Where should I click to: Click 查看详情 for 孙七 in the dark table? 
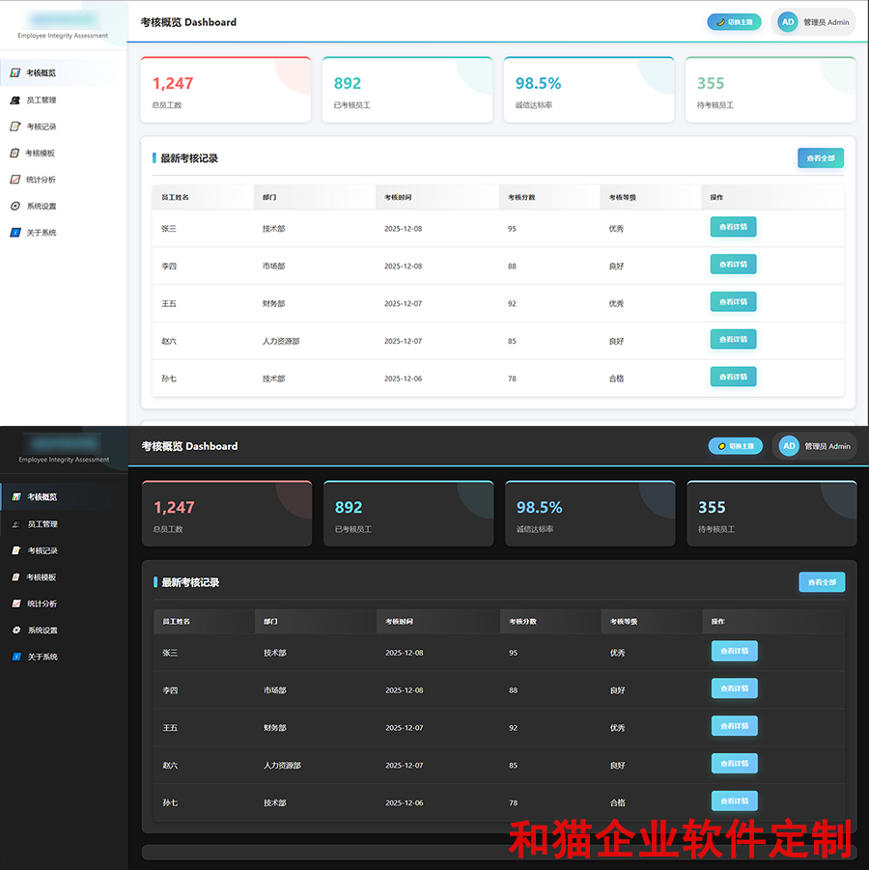734,801
